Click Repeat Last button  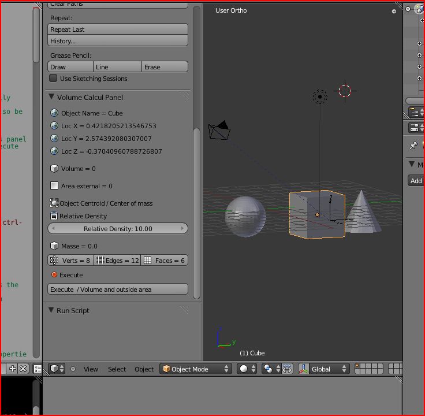click(x=118, y=29)
